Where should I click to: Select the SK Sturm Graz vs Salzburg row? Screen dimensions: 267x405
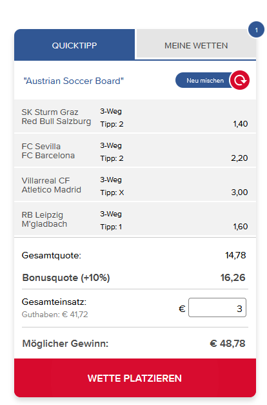[x=135, y=116]
